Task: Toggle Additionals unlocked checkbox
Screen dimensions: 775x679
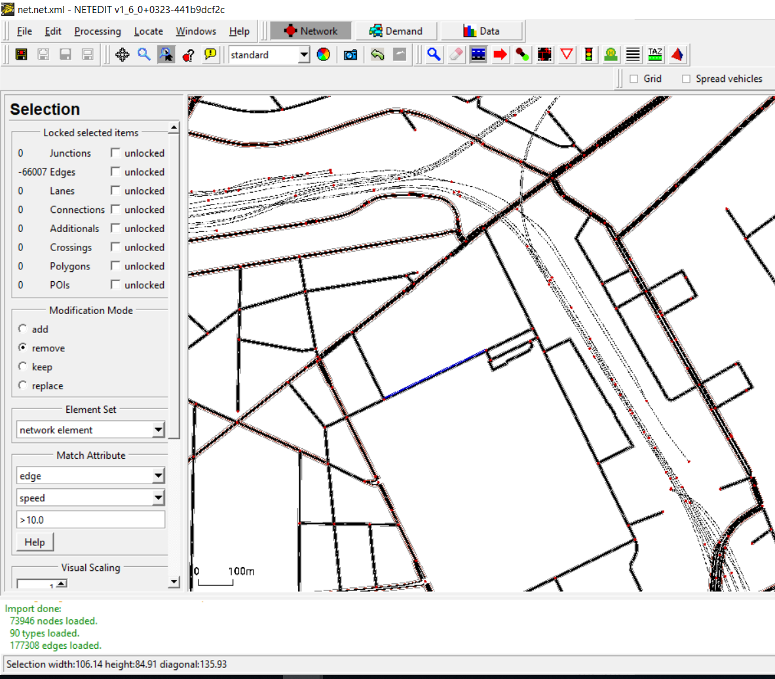Action: point(115,228)
